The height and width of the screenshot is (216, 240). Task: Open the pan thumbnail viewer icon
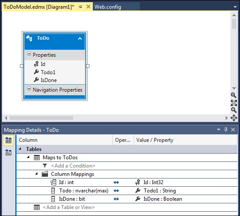tap(234, 118)
